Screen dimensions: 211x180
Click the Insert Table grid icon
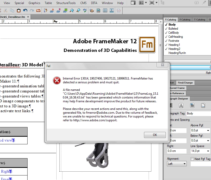pyautogui.click(x=105, y=11)
